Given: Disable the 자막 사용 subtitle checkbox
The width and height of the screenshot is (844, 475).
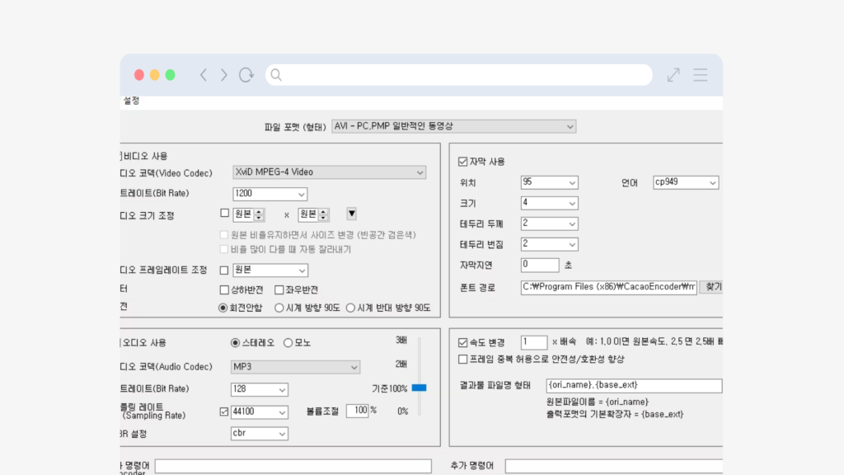Looking at the screenshot, I should coord(463,160).
